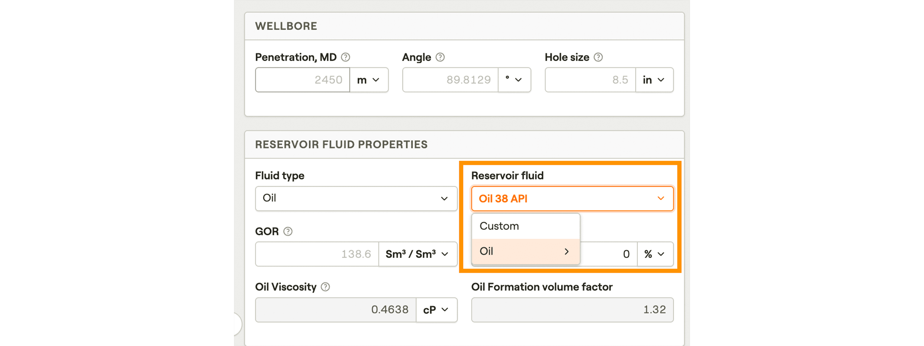Click the Angle value input field
The height and width of the screenshot is (346, 924).
pyautogui.click(x=450, y=80)
